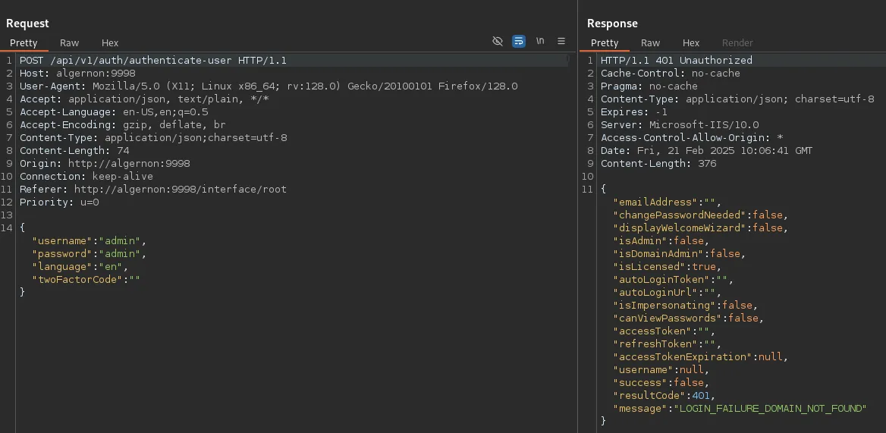
Task: Switch to the Raw tab in Response
Action: coord(650,43)
